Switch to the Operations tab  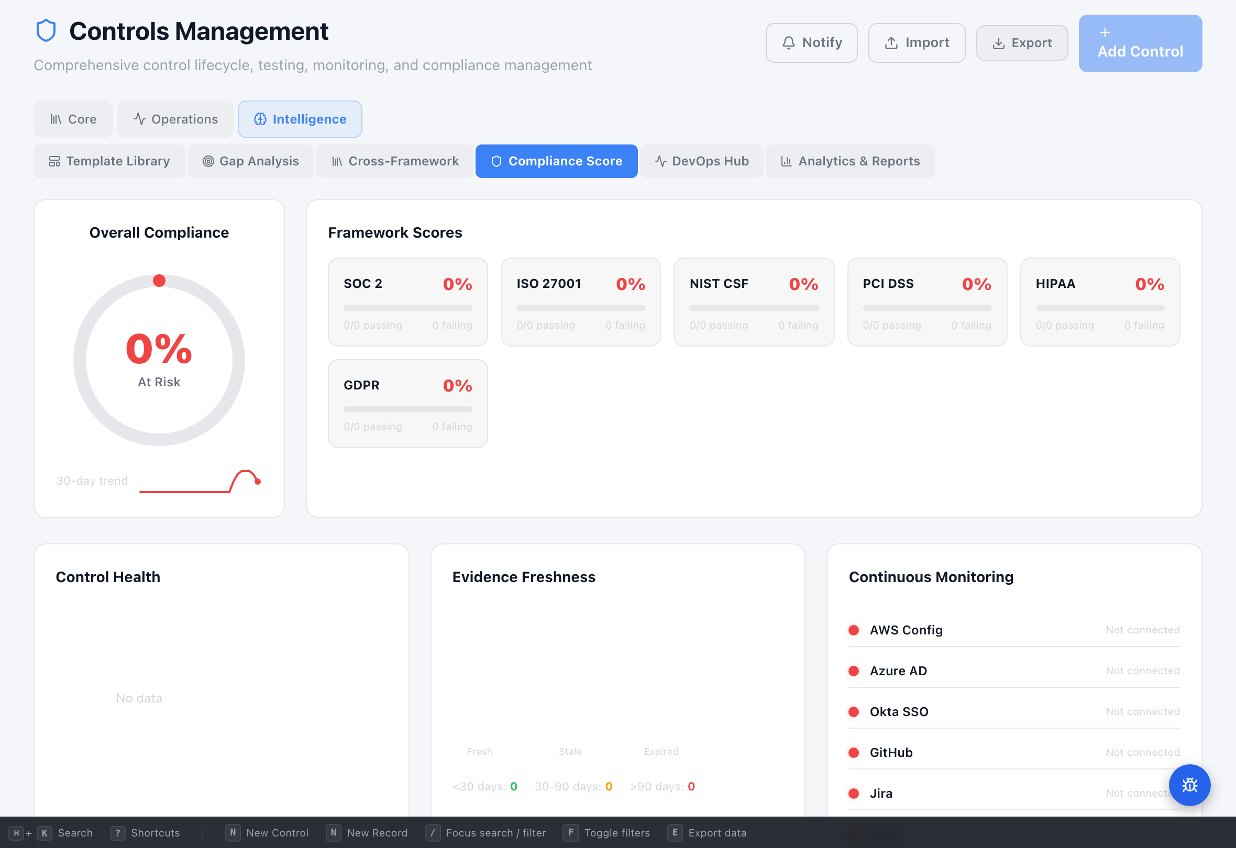tap(175, 119)
